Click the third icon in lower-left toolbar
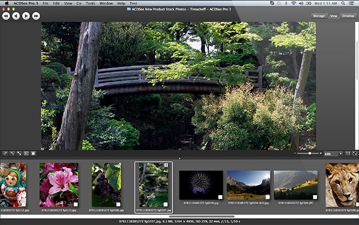Viewport: 359px width, 225px height. [19, 154]
